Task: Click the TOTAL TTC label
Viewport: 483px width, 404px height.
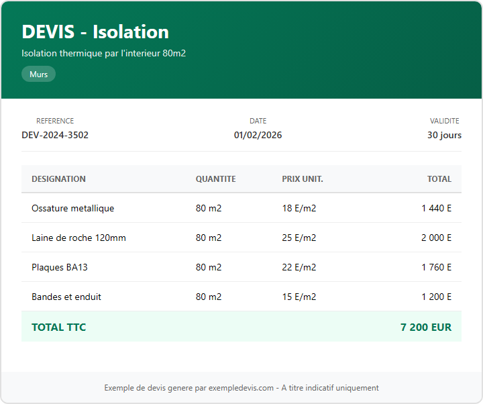Action: click(x=58, y=327)
